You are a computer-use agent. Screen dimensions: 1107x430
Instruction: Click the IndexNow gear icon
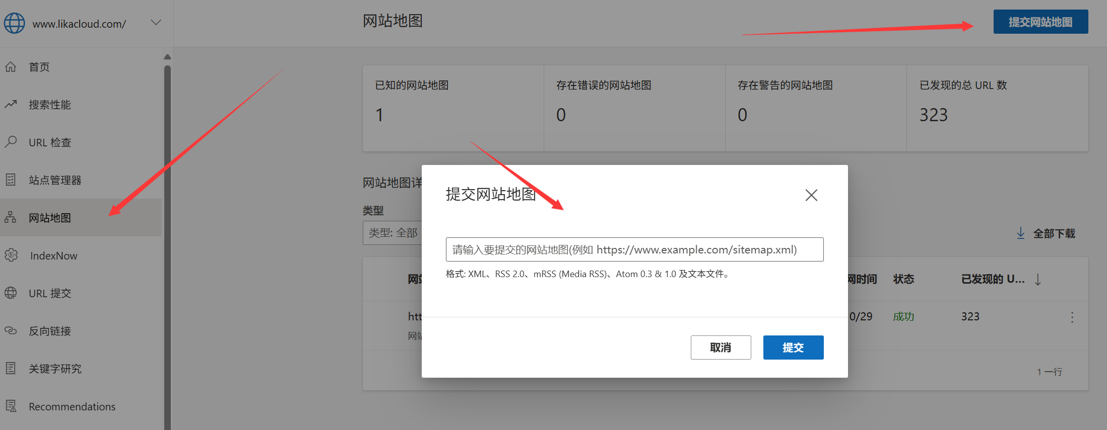pyautogui.click(x=11, y=255)
